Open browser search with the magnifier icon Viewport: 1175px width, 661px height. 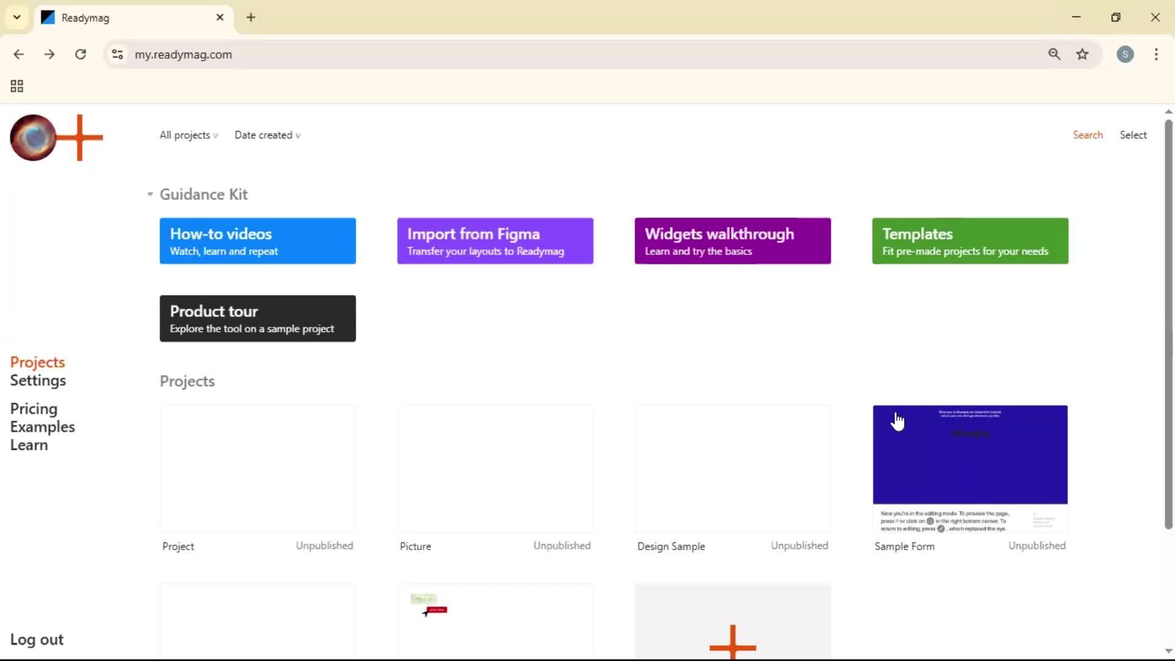pos(1054,54)
